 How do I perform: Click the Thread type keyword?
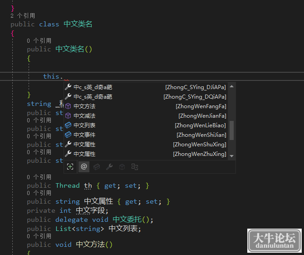tap(68, 185)
